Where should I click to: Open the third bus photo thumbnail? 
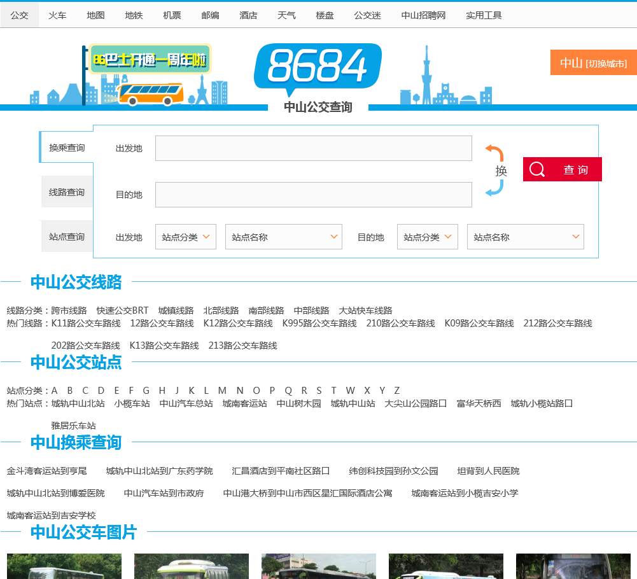click(318, 566)
